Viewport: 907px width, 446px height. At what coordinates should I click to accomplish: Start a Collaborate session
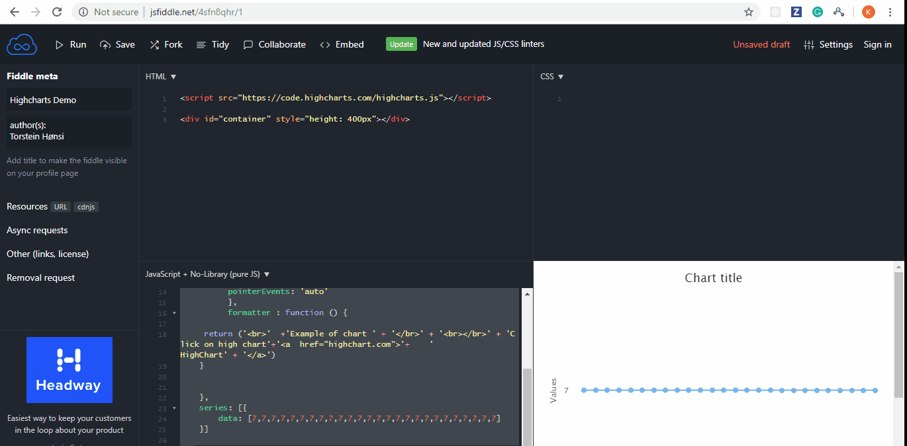(274, 44)
